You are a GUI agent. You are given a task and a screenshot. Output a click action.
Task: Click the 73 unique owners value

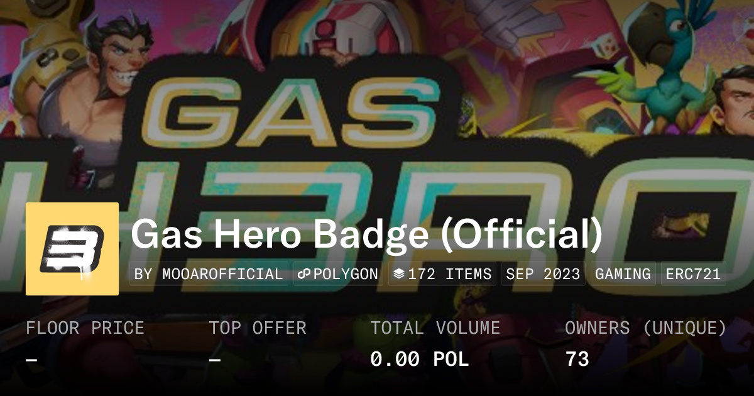coord(577,359)
